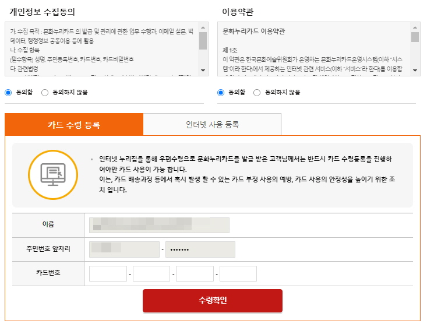The width and height of the screenshot is (427, 327).
Task: Open the 카드 수령 등록 tab
Action: pos(74,125)
